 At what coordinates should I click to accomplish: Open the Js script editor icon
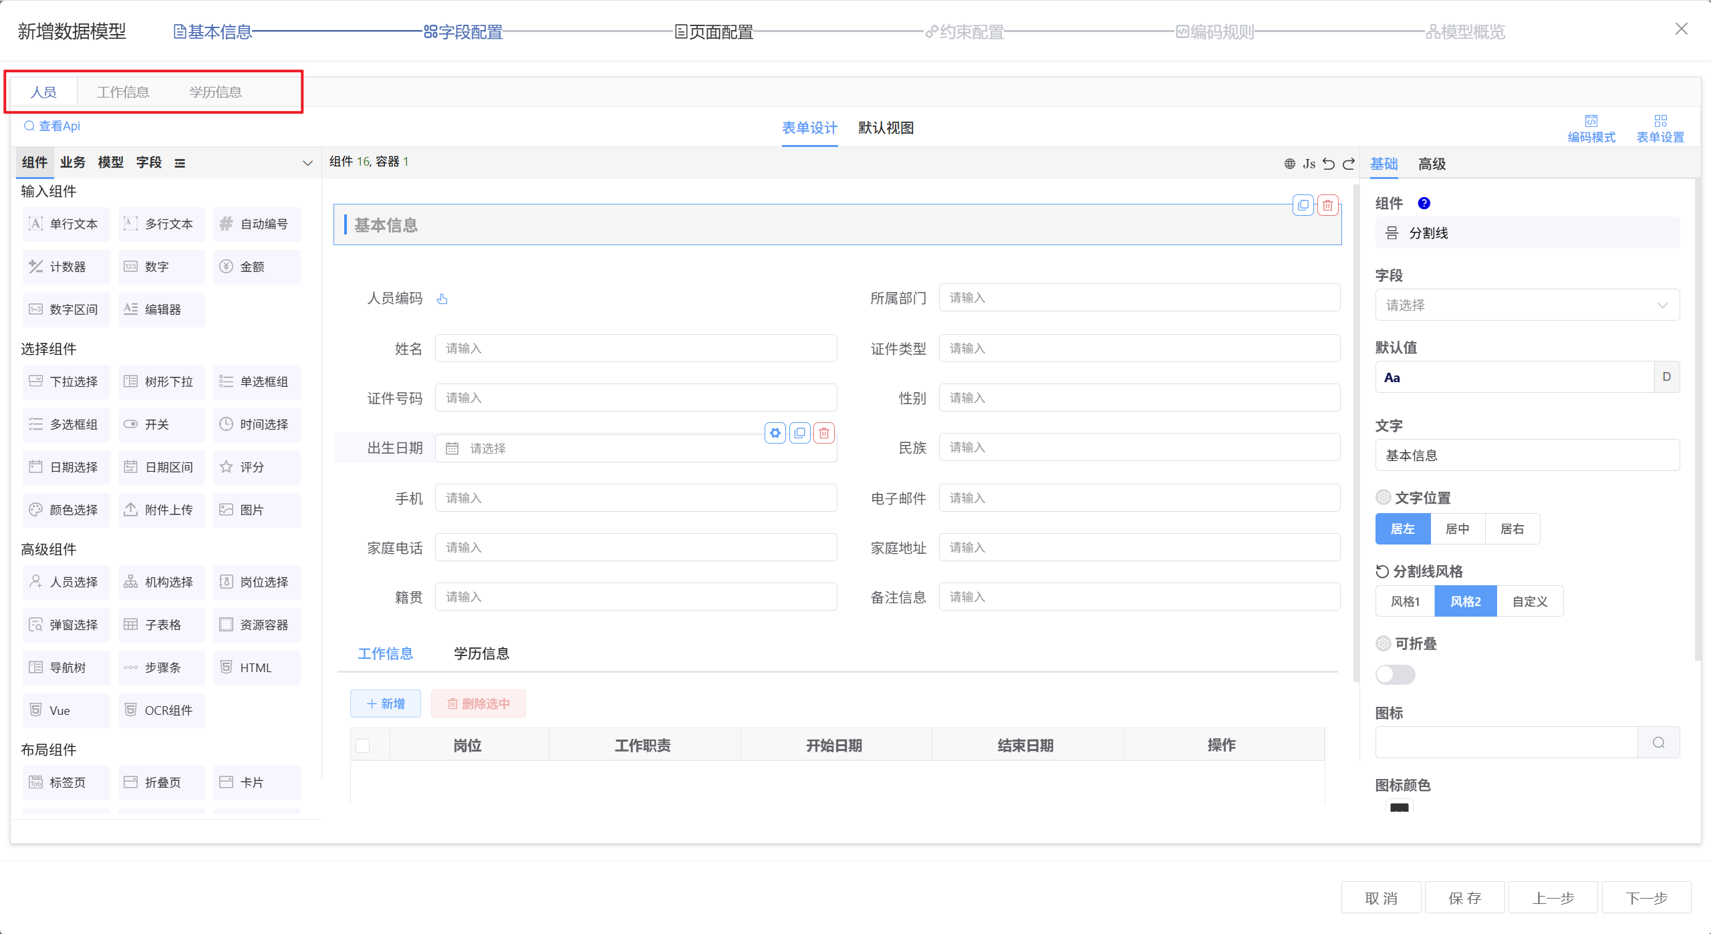click(x=1309, y=164)
